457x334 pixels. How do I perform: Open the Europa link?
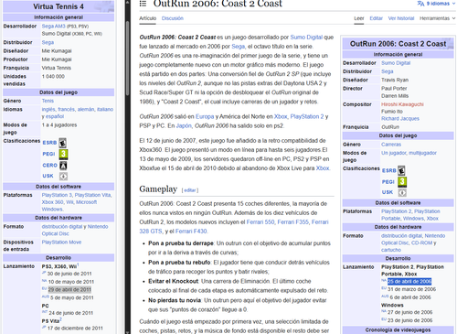(205, 116)
